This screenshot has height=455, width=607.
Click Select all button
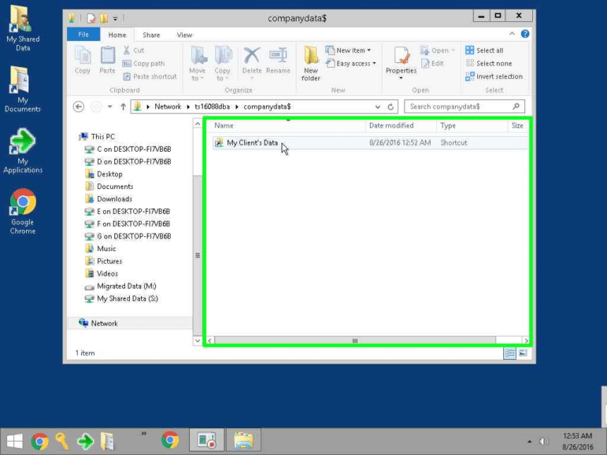tap(484, 50)
